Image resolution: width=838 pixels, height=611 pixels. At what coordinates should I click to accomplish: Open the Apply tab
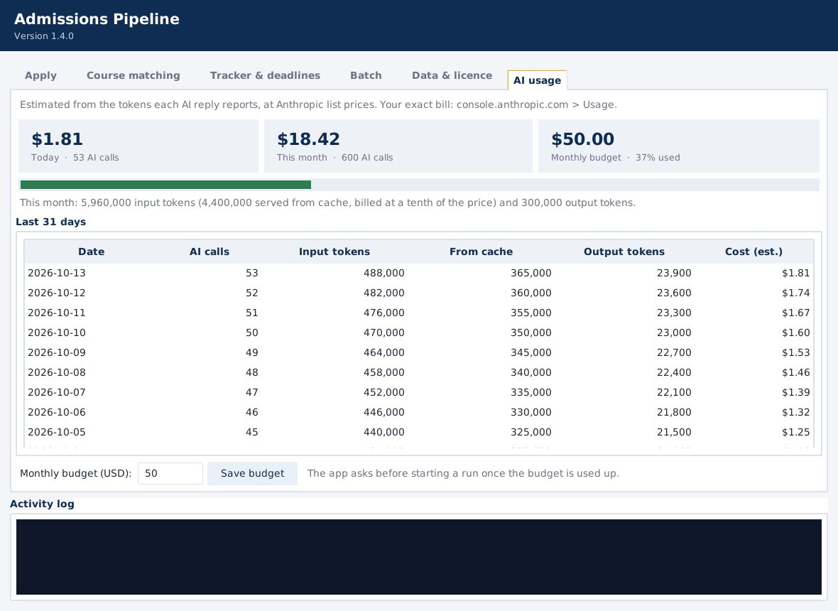pyautogui.click(x=40, y=75)
